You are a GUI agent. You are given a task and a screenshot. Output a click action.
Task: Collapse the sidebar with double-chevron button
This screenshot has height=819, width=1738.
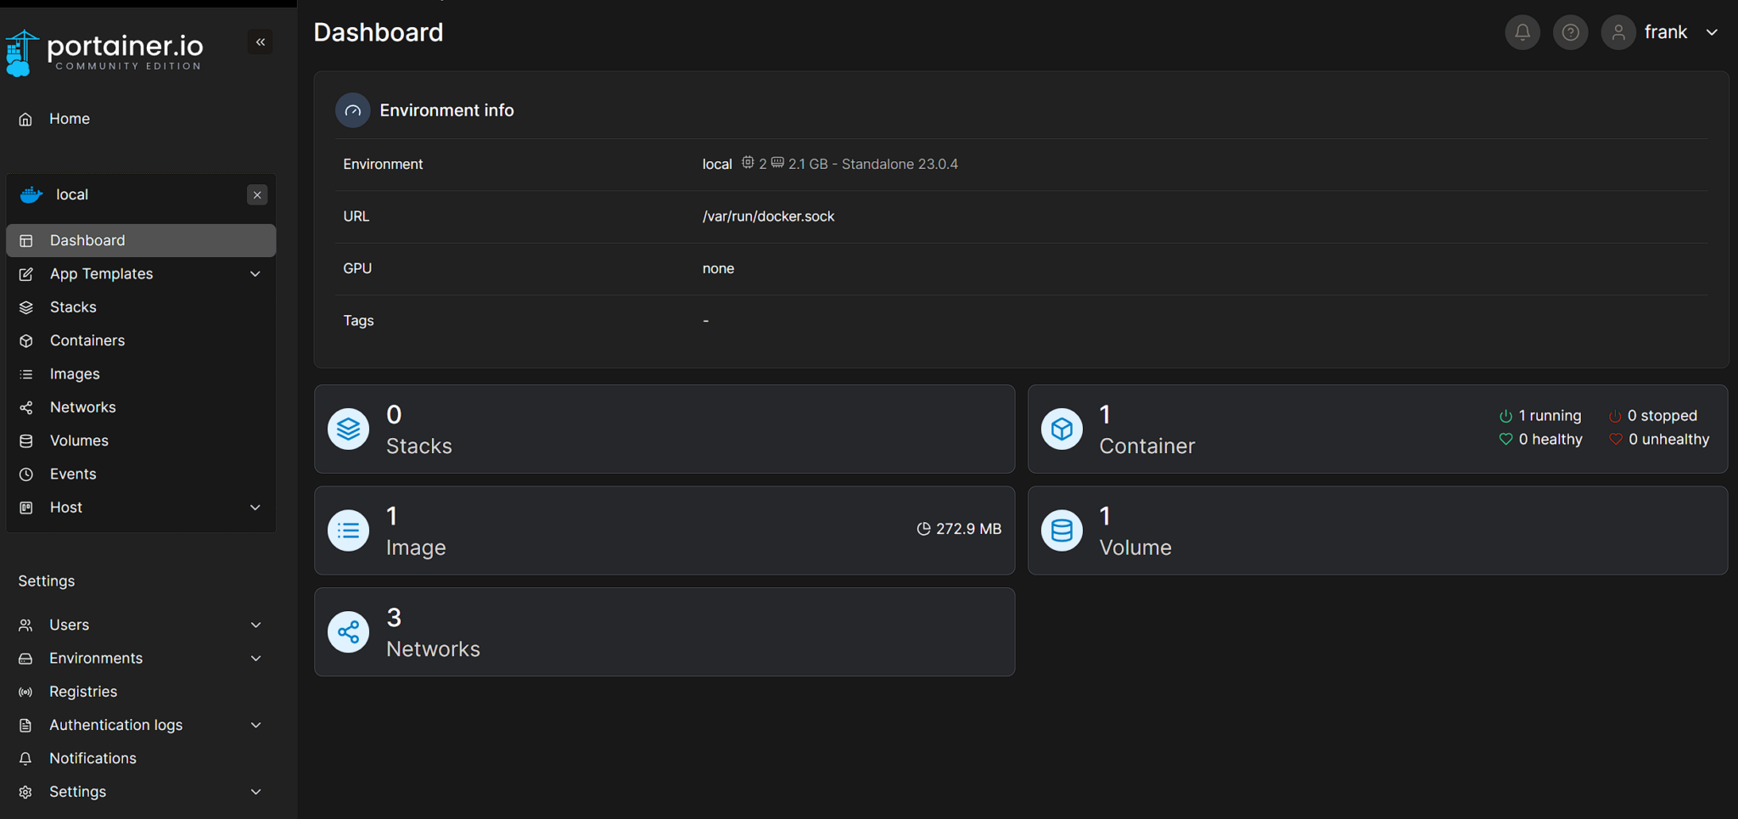(x=261, y=42)
